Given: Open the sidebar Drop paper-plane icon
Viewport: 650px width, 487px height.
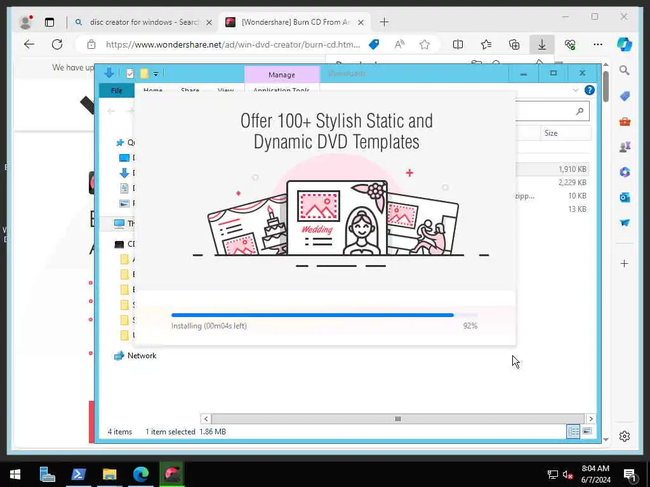Looking at the screenshot, I should [x=625, y=223].
